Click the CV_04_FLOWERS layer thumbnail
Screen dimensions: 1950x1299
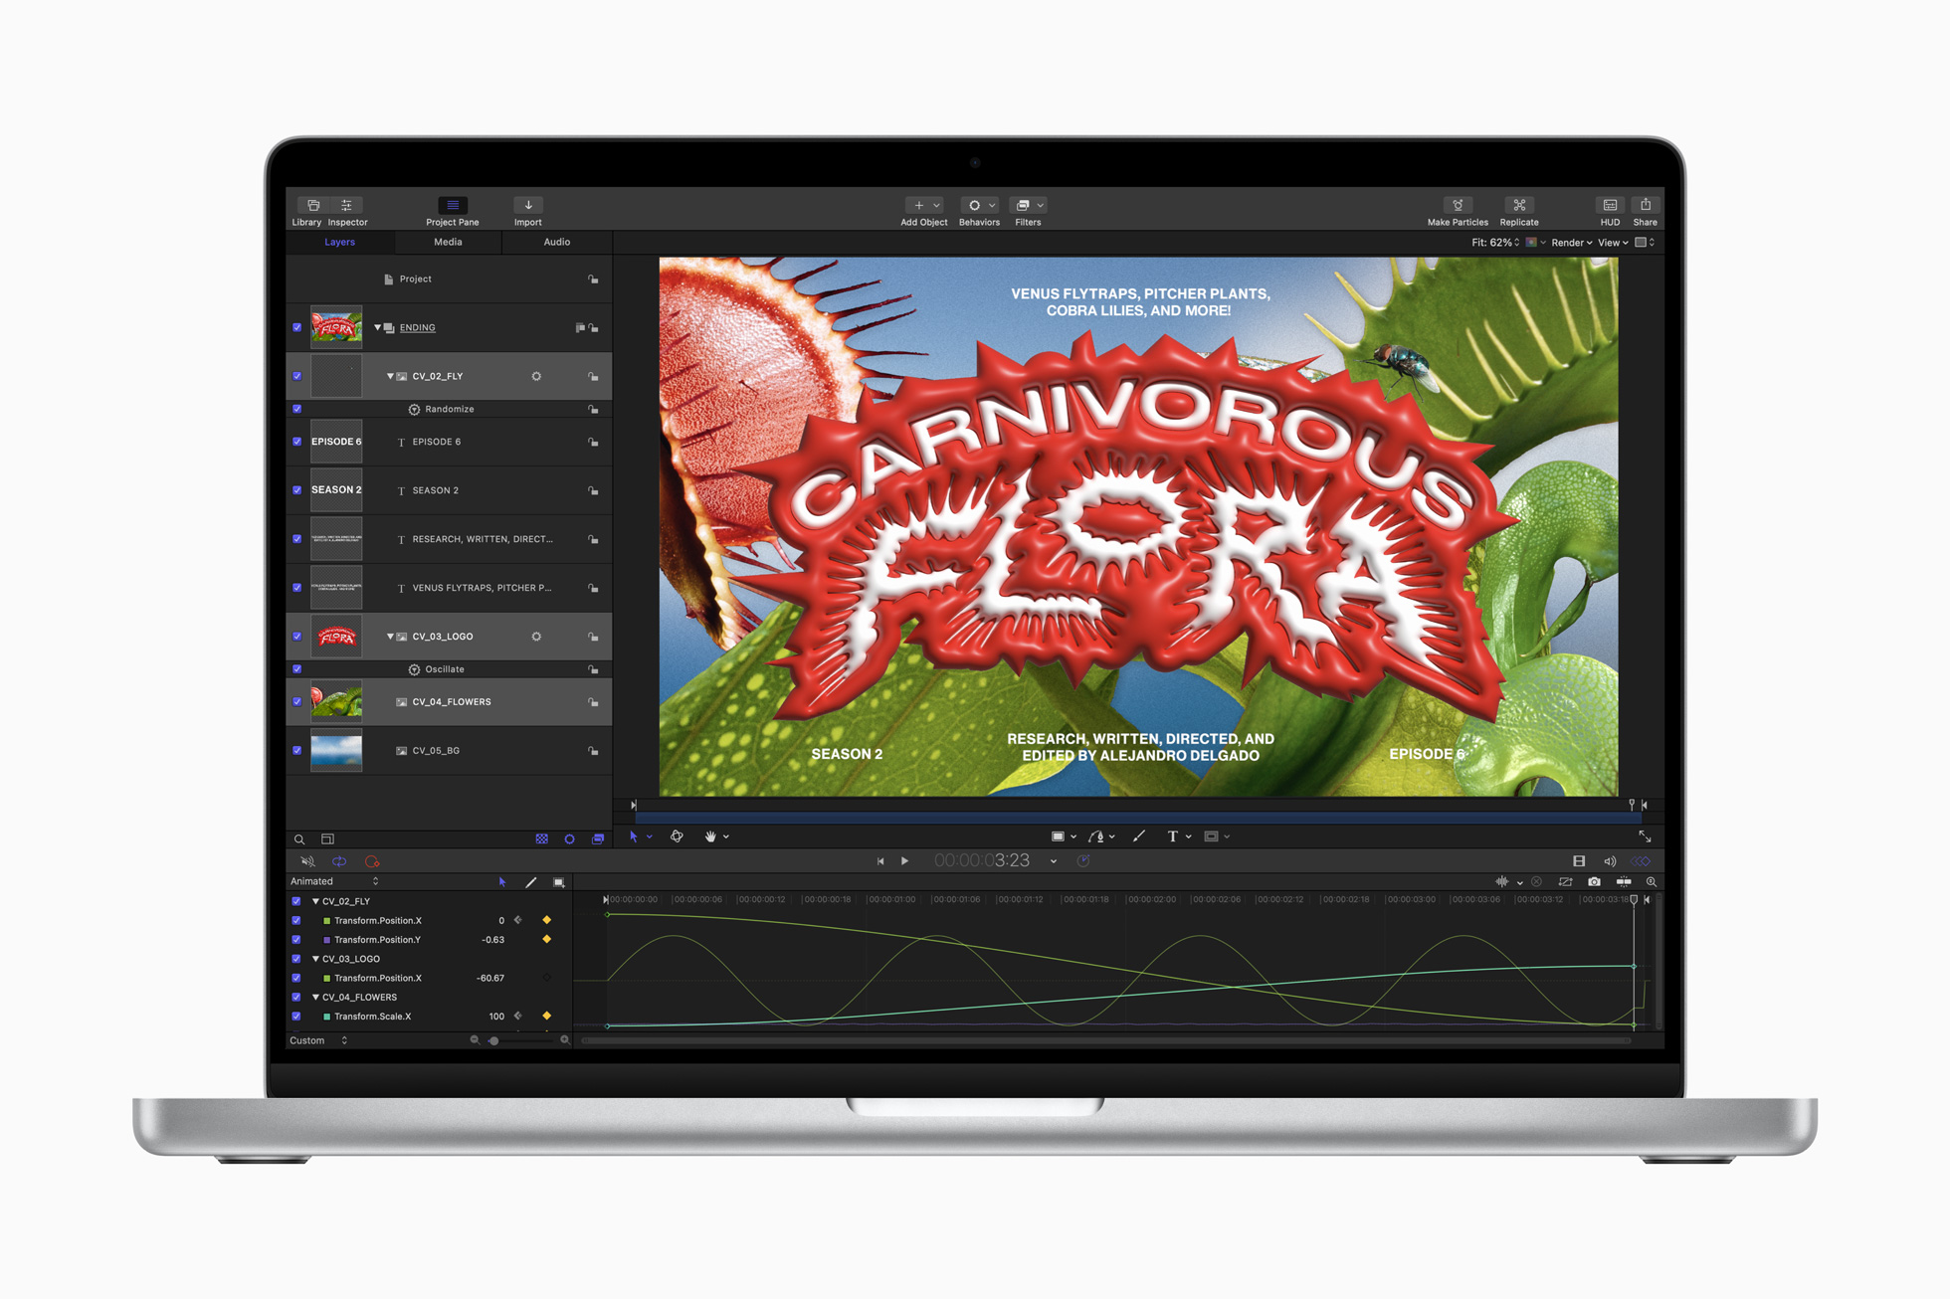(x=337, y=701)
